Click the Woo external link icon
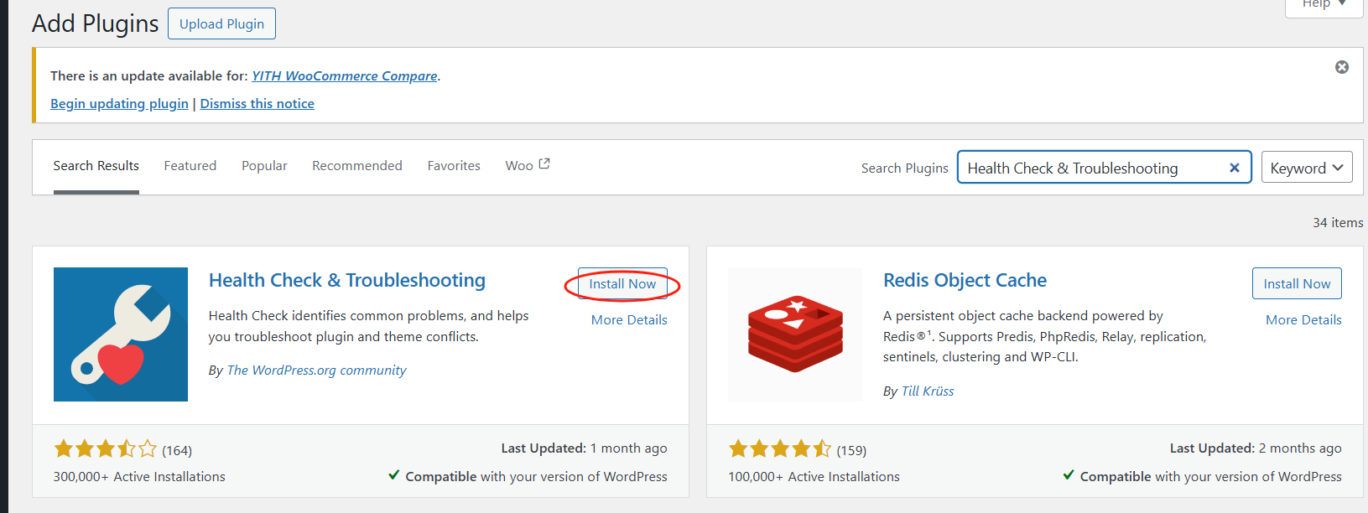Image resolution: width=1368 pixels, height=513 pixels. 544,164
